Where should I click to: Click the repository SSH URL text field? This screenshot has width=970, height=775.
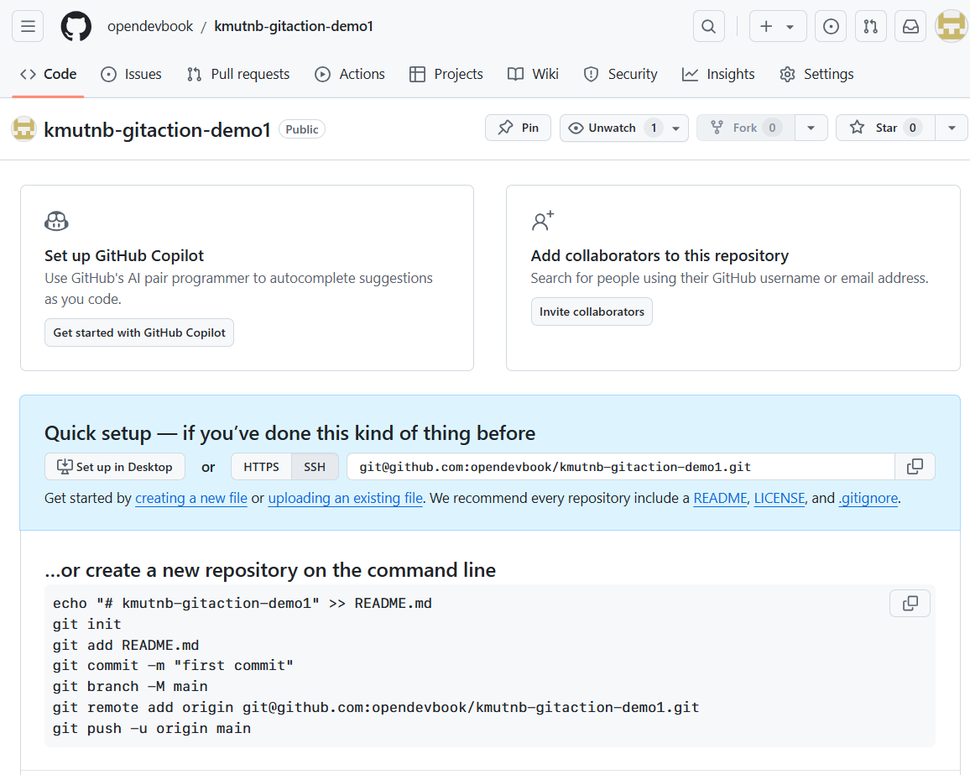point(620,467)
